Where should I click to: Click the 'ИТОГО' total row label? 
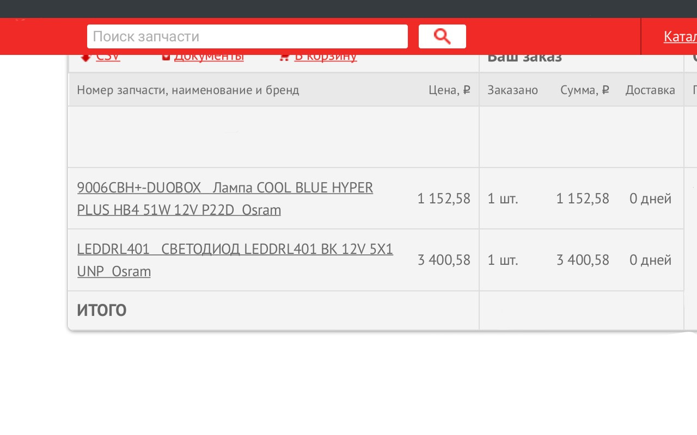coord(102,310)
